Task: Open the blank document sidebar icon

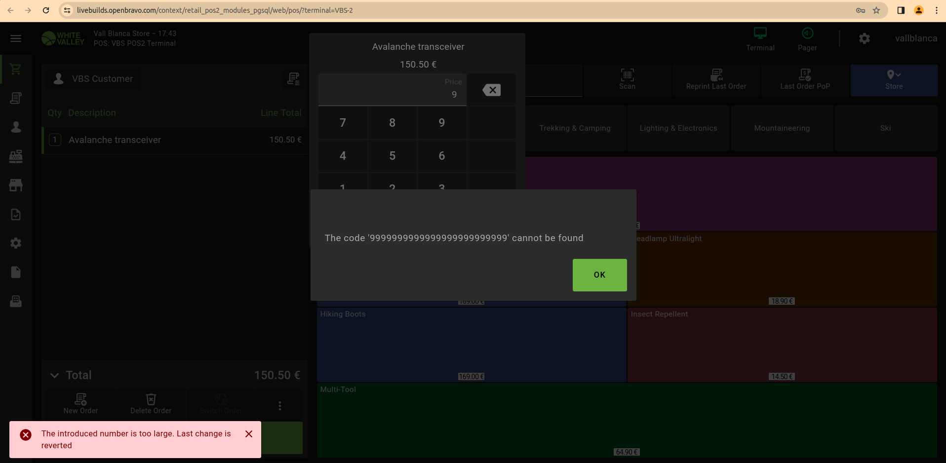Action: (x=16, y=272)
